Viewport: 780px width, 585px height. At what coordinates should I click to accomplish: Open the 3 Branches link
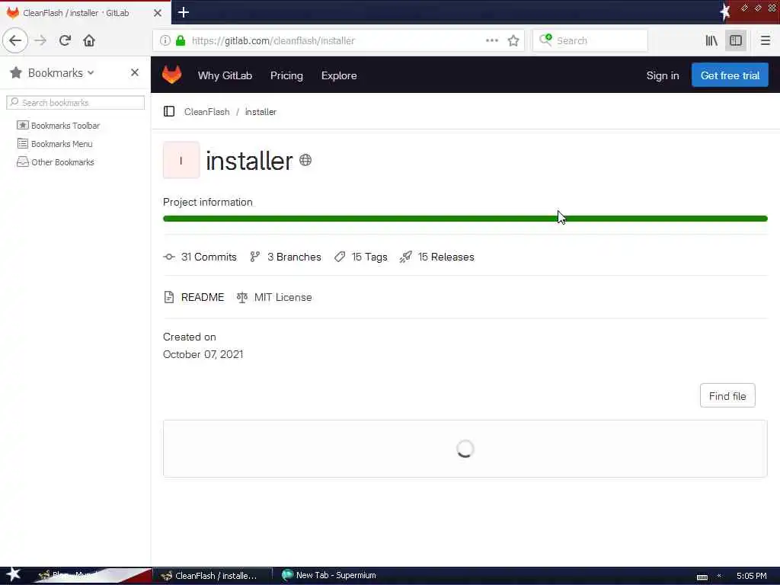(x=286, y=257)
